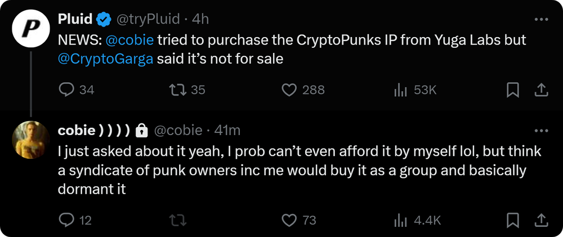Open the Pluid display name profile
The width and height of the screenshot is (563, 237).
pos(75,19)
